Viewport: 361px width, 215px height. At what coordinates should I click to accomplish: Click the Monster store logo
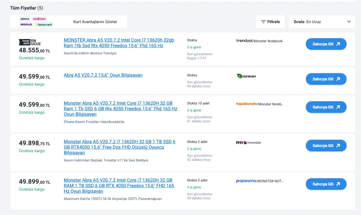[246, 76]
